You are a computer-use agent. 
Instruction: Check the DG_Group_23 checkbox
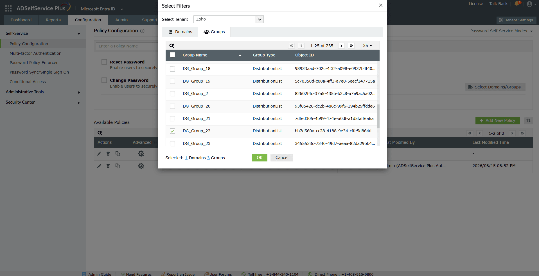click(172, 144)
